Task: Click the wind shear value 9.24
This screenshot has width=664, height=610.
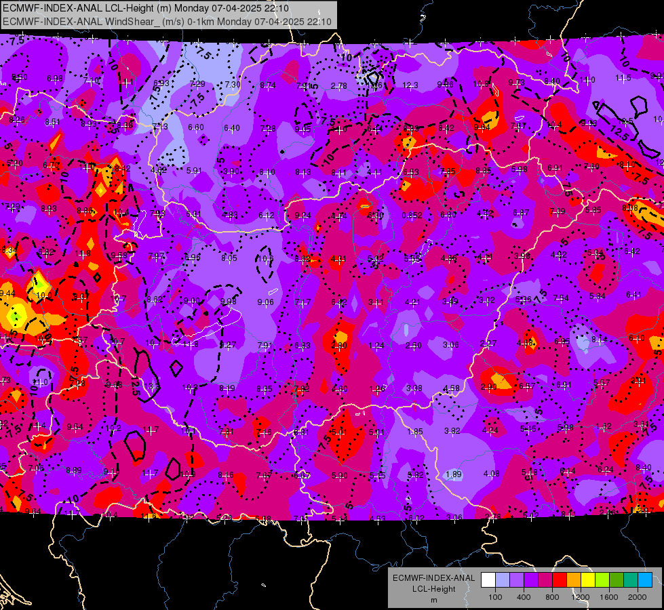Action: coord(302,216)
